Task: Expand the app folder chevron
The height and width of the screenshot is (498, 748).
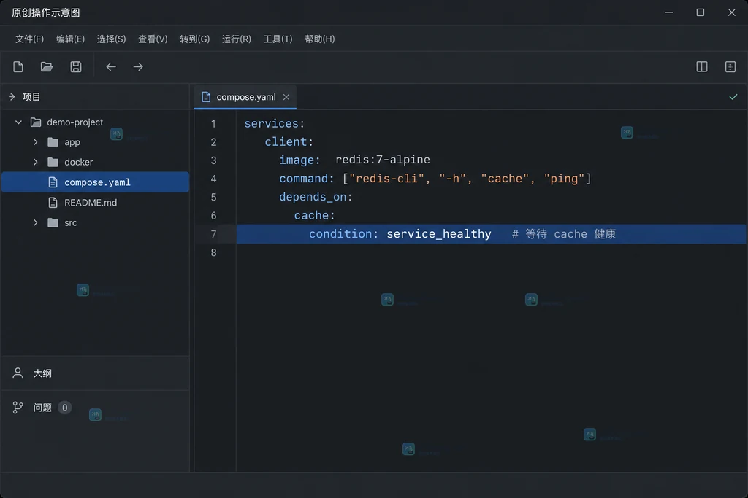Action: [35, 142]
